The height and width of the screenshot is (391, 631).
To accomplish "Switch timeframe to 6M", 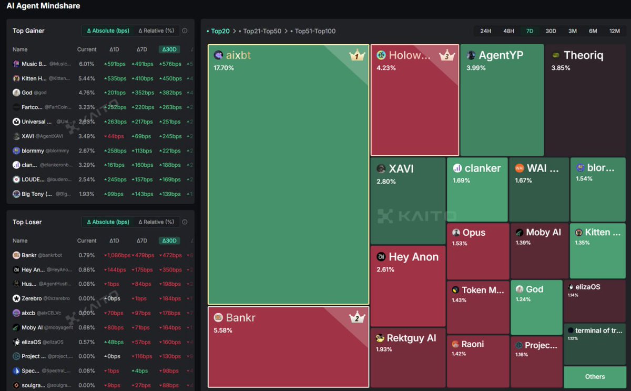I will click(593, 31).
